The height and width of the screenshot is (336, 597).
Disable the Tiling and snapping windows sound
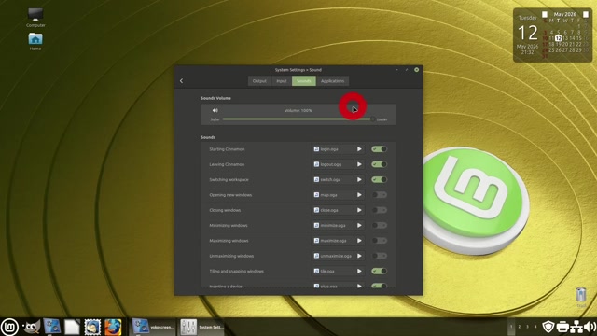380,271
